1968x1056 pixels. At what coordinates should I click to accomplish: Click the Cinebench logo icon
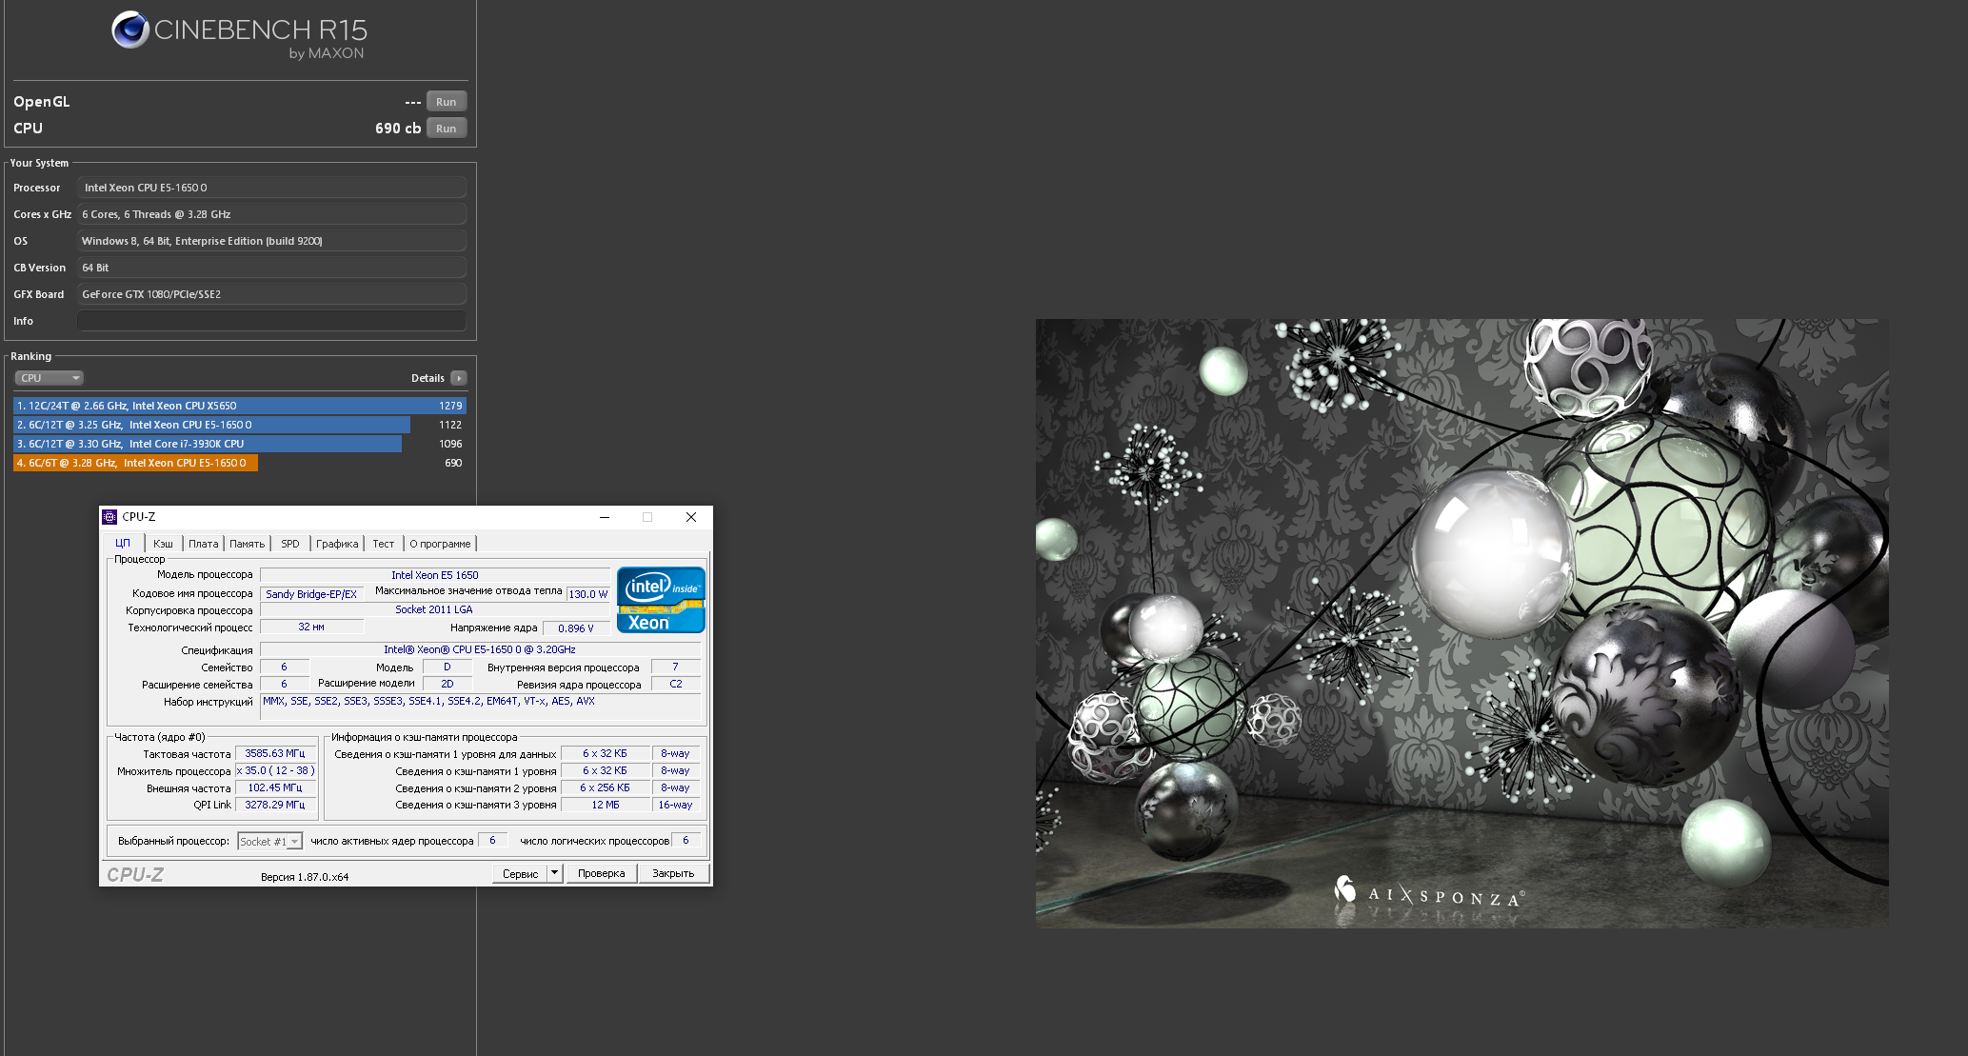(130, 30)
